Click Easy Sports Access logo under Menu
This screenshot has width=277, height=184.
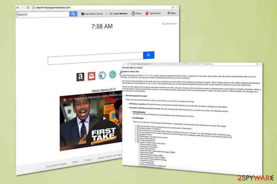pos(169,24)
